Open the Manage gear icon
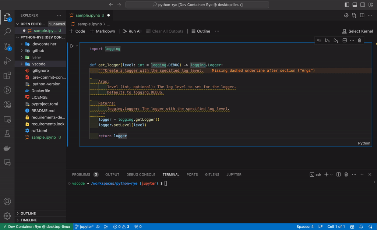Image resolution: width=377 pixels, height=230 pixels. pyautogui.click(x=7, y=216)
